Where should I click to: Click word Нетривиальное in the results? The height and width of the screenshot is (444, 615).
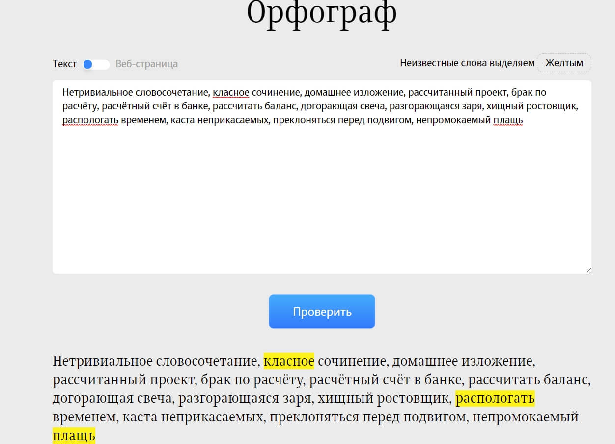pyautogui.click(x=102, y=361)
